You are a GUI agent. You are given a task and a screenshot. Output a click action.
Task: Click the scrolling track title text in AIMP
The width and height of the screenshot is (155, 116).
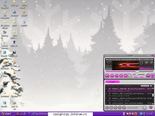pos(129,60)
